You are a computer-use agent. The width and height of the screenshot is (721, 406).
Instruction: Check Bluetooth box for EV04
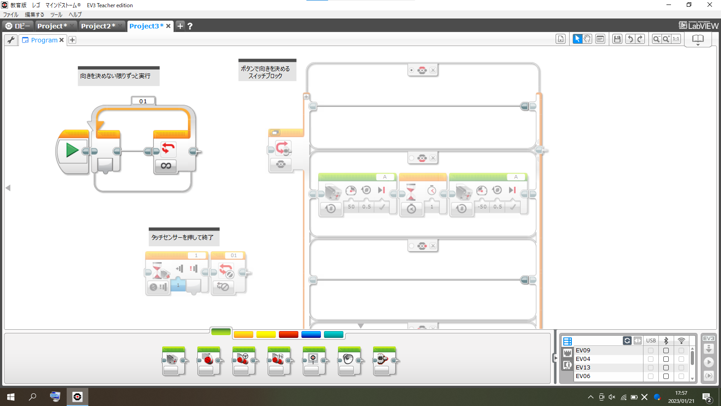click(666, 359)
